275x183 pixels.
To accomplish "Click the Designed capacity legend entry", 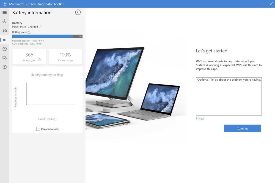I will click(48, 129).
